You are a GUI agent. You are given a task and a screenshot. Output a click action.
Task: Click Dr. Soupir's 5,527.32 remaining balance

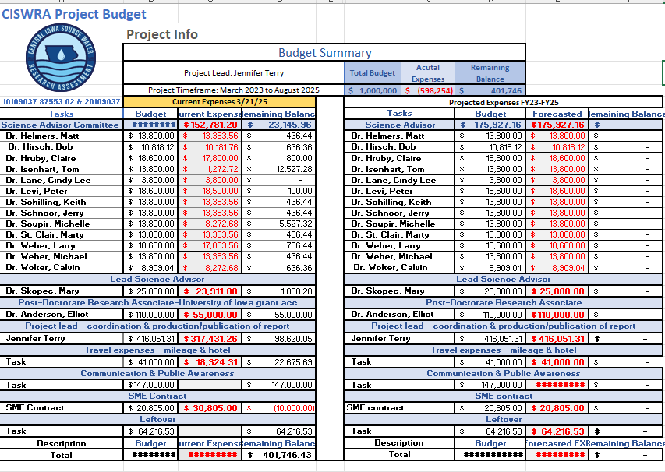coord(278,224)
